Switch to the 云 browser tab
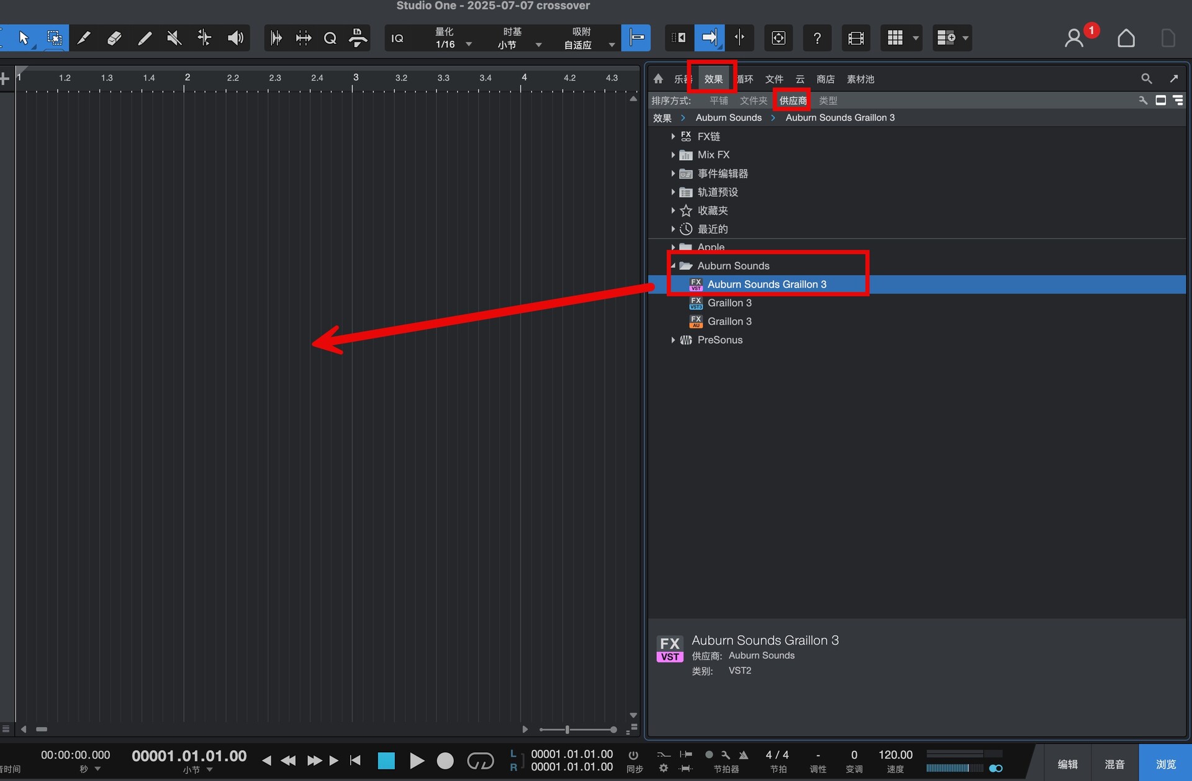Image resolution: width=1192 pixels, height=781 pixels. pyautogui.click(x=800, y=79)
